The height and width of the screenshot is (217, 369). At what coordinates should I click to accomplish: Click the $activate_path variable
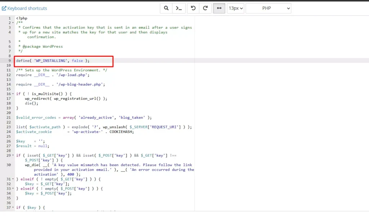pyautogui.click(x=45, y=127)
